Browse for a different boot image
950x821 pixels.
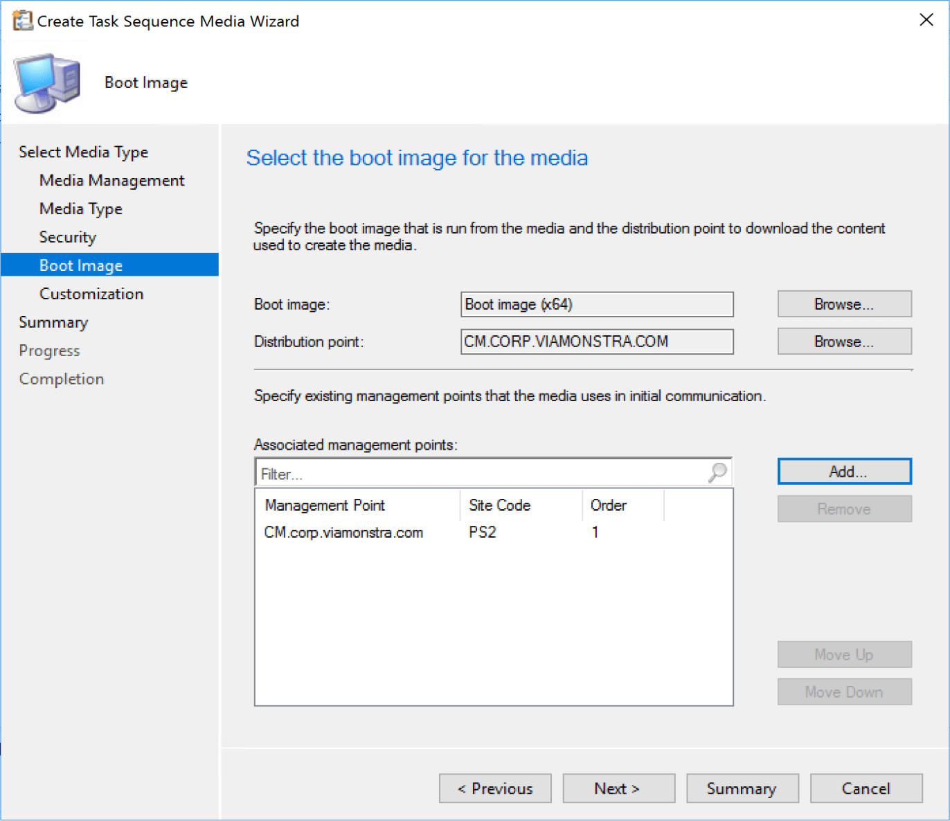pos(844,303)
